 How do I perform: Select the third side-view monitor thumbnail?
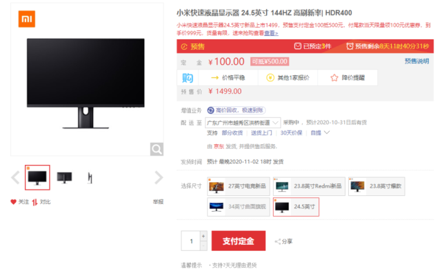point(90,178)
